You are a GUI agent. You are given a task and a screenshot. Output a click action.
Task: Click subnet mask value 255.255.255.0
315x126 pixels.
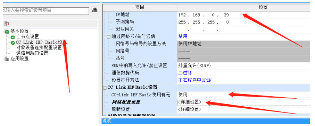pos(204,22)
